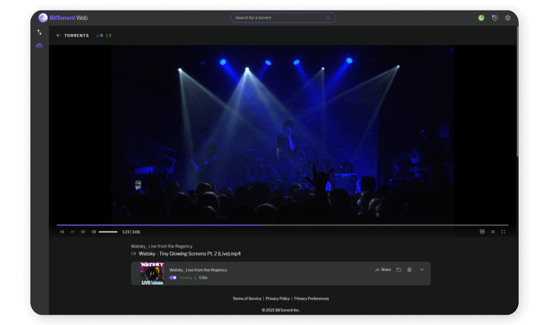Click the TORRENTS back label
The image size is (549, 325).
76,35
